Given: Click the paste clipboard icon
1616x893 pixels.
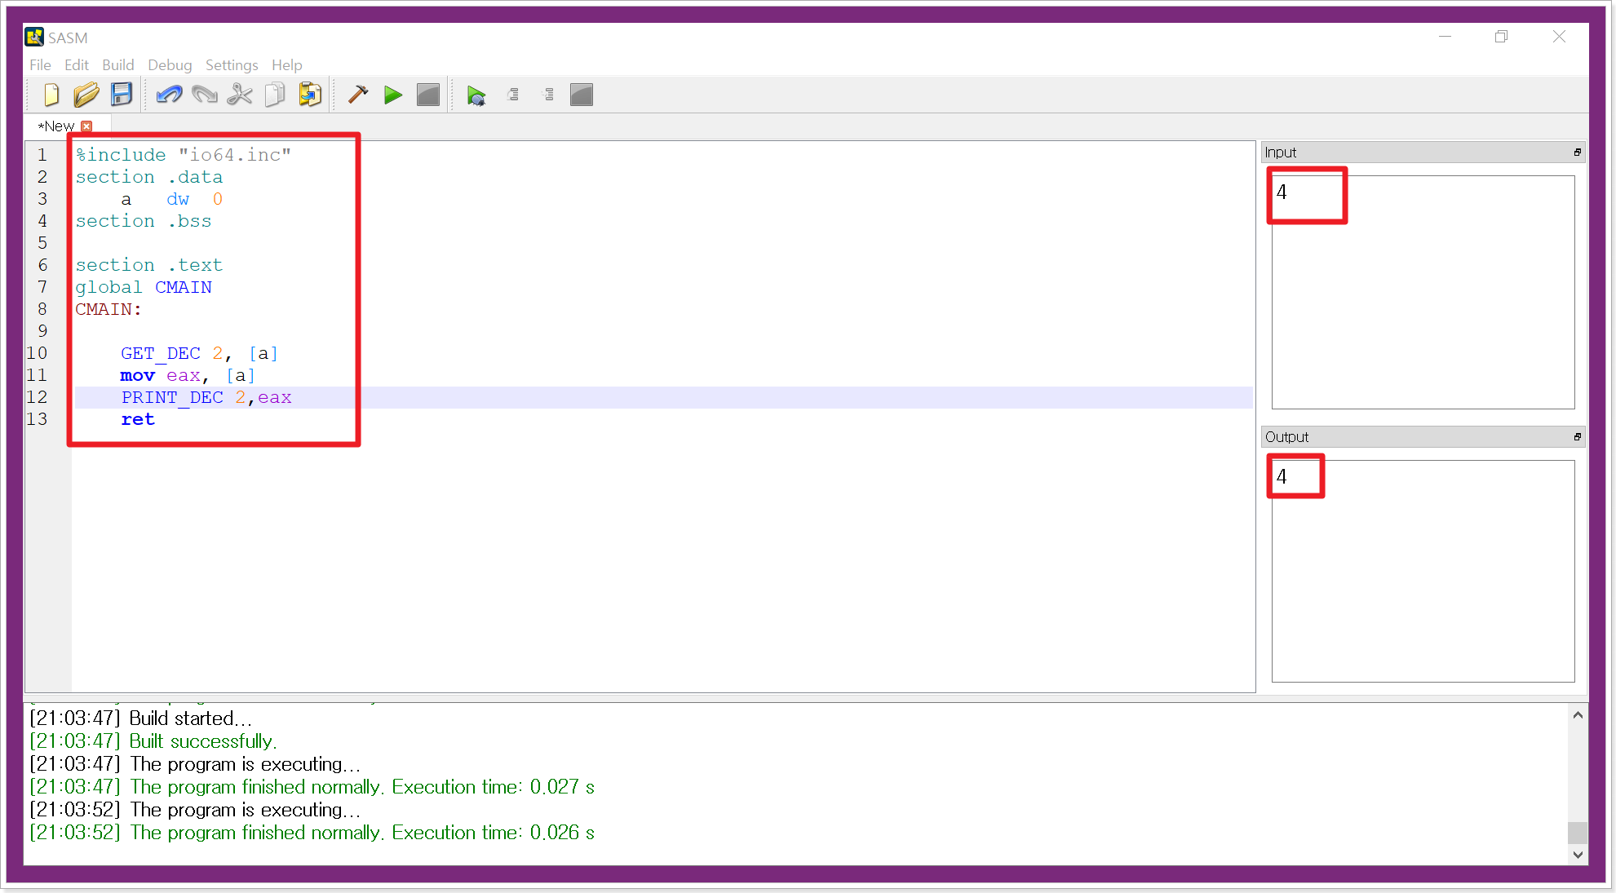Looking at the screenshot, I should click(x=310, y=95).
